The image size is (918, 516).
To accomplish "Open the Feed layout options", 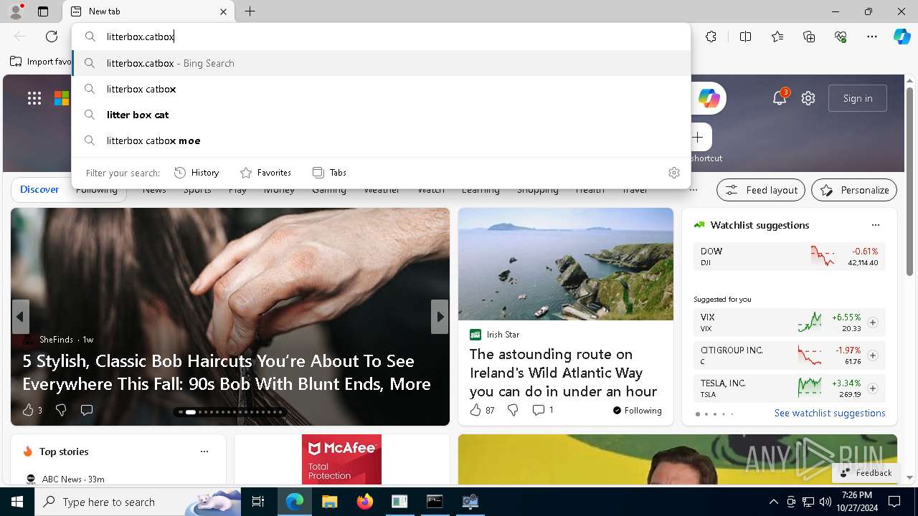I will [761, 190].
